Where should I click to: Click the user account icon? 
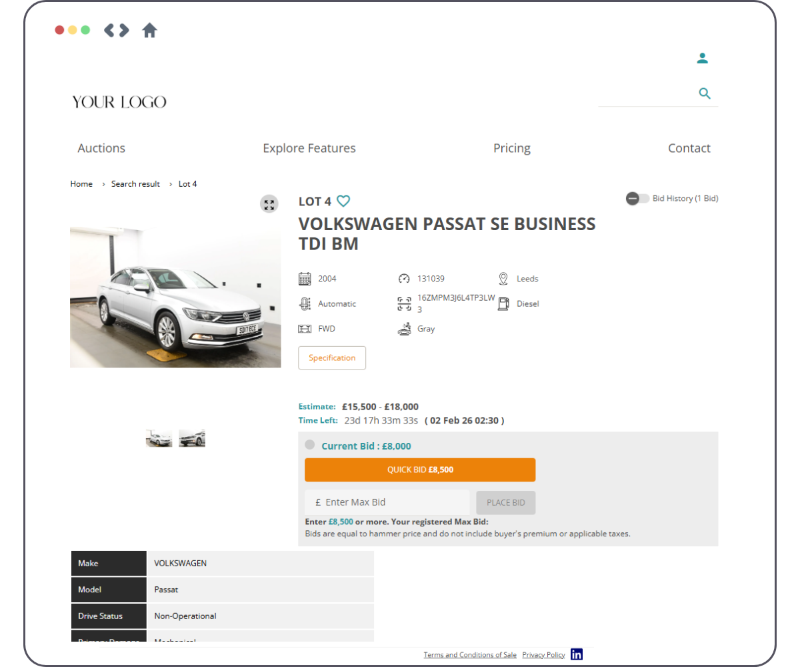(x=702, y=59)
